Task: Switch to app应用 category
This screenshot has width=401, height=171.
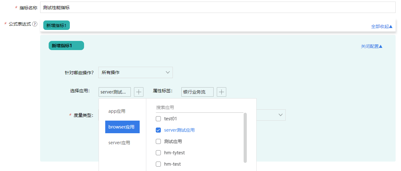Action: click(x=117, y=111)
